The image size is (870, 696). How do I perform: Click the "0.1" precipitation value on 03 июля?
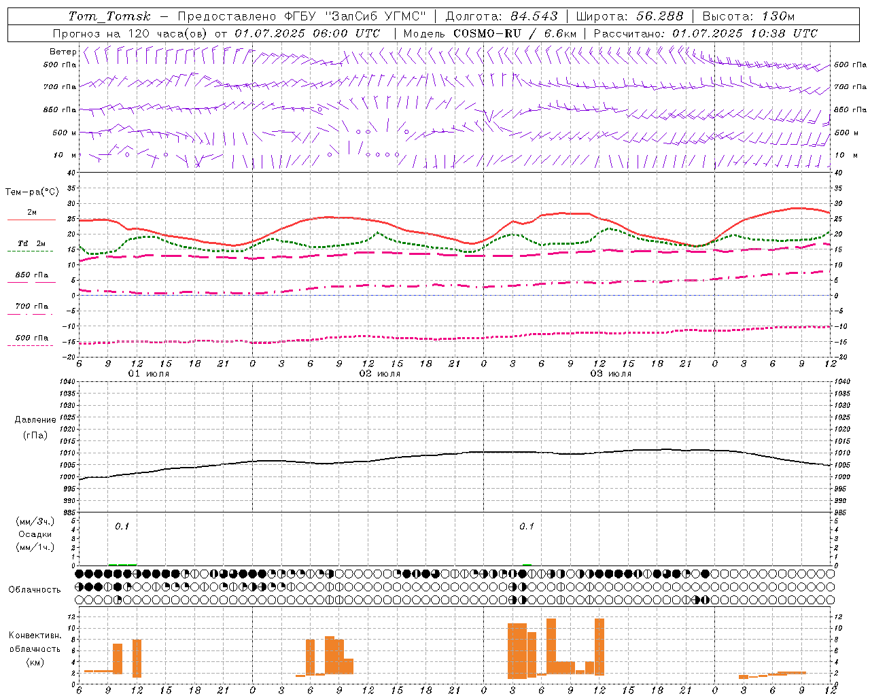click(x=527, y=526)
